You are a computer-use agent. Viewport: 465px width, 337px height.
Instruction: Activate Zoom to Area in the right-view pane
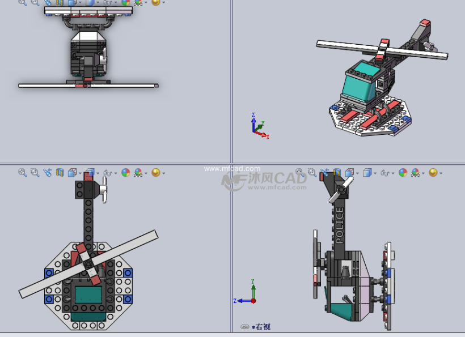pos(312,172)
